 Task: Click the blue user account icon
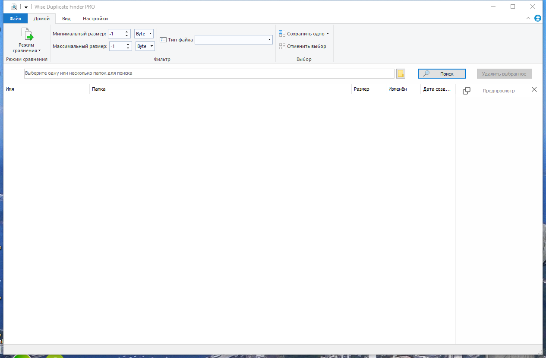point(538,18)
